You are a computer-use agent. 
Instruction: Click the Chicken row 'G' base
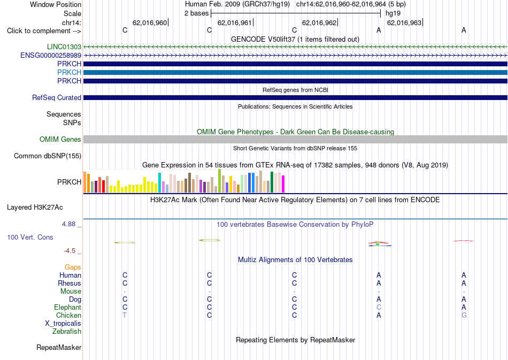tap(464, 315)
